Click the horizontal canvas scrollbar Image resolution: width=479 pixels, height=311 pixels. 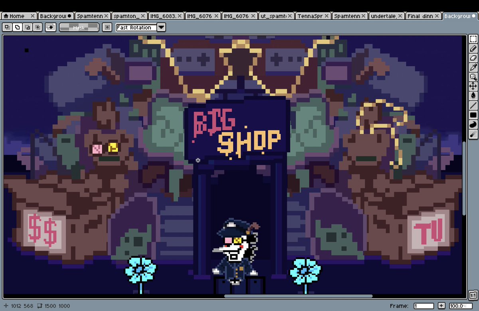coord(298,296)
